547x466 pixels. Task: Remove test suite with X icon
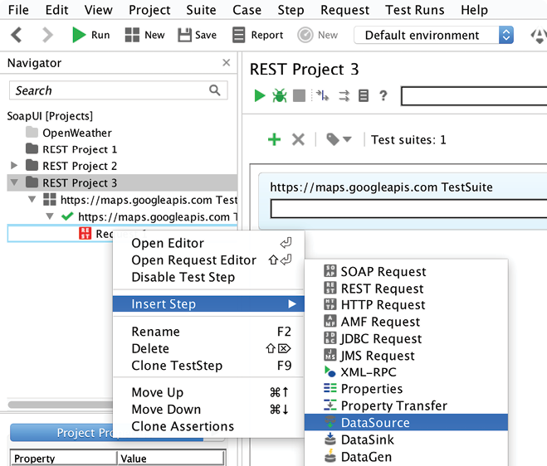[x=298, y=139]
